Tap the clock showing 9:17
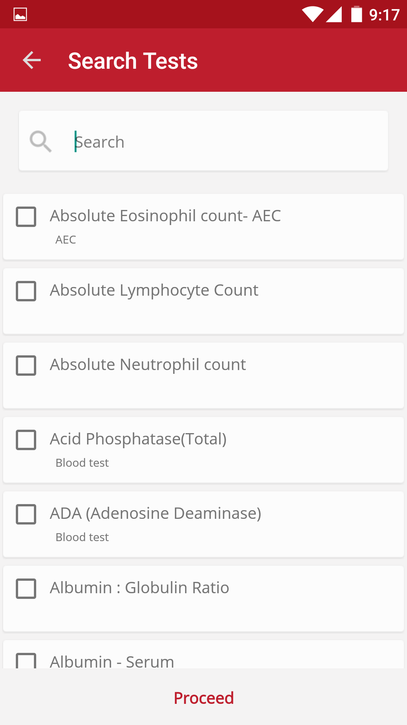 384,15
